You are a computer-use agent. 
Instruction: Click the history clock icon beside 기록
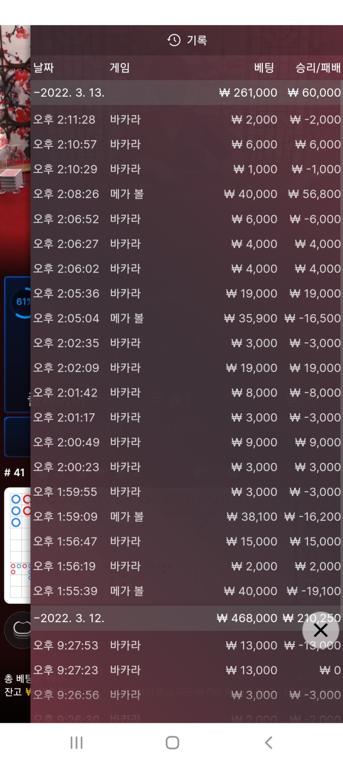tap(174, 40)
